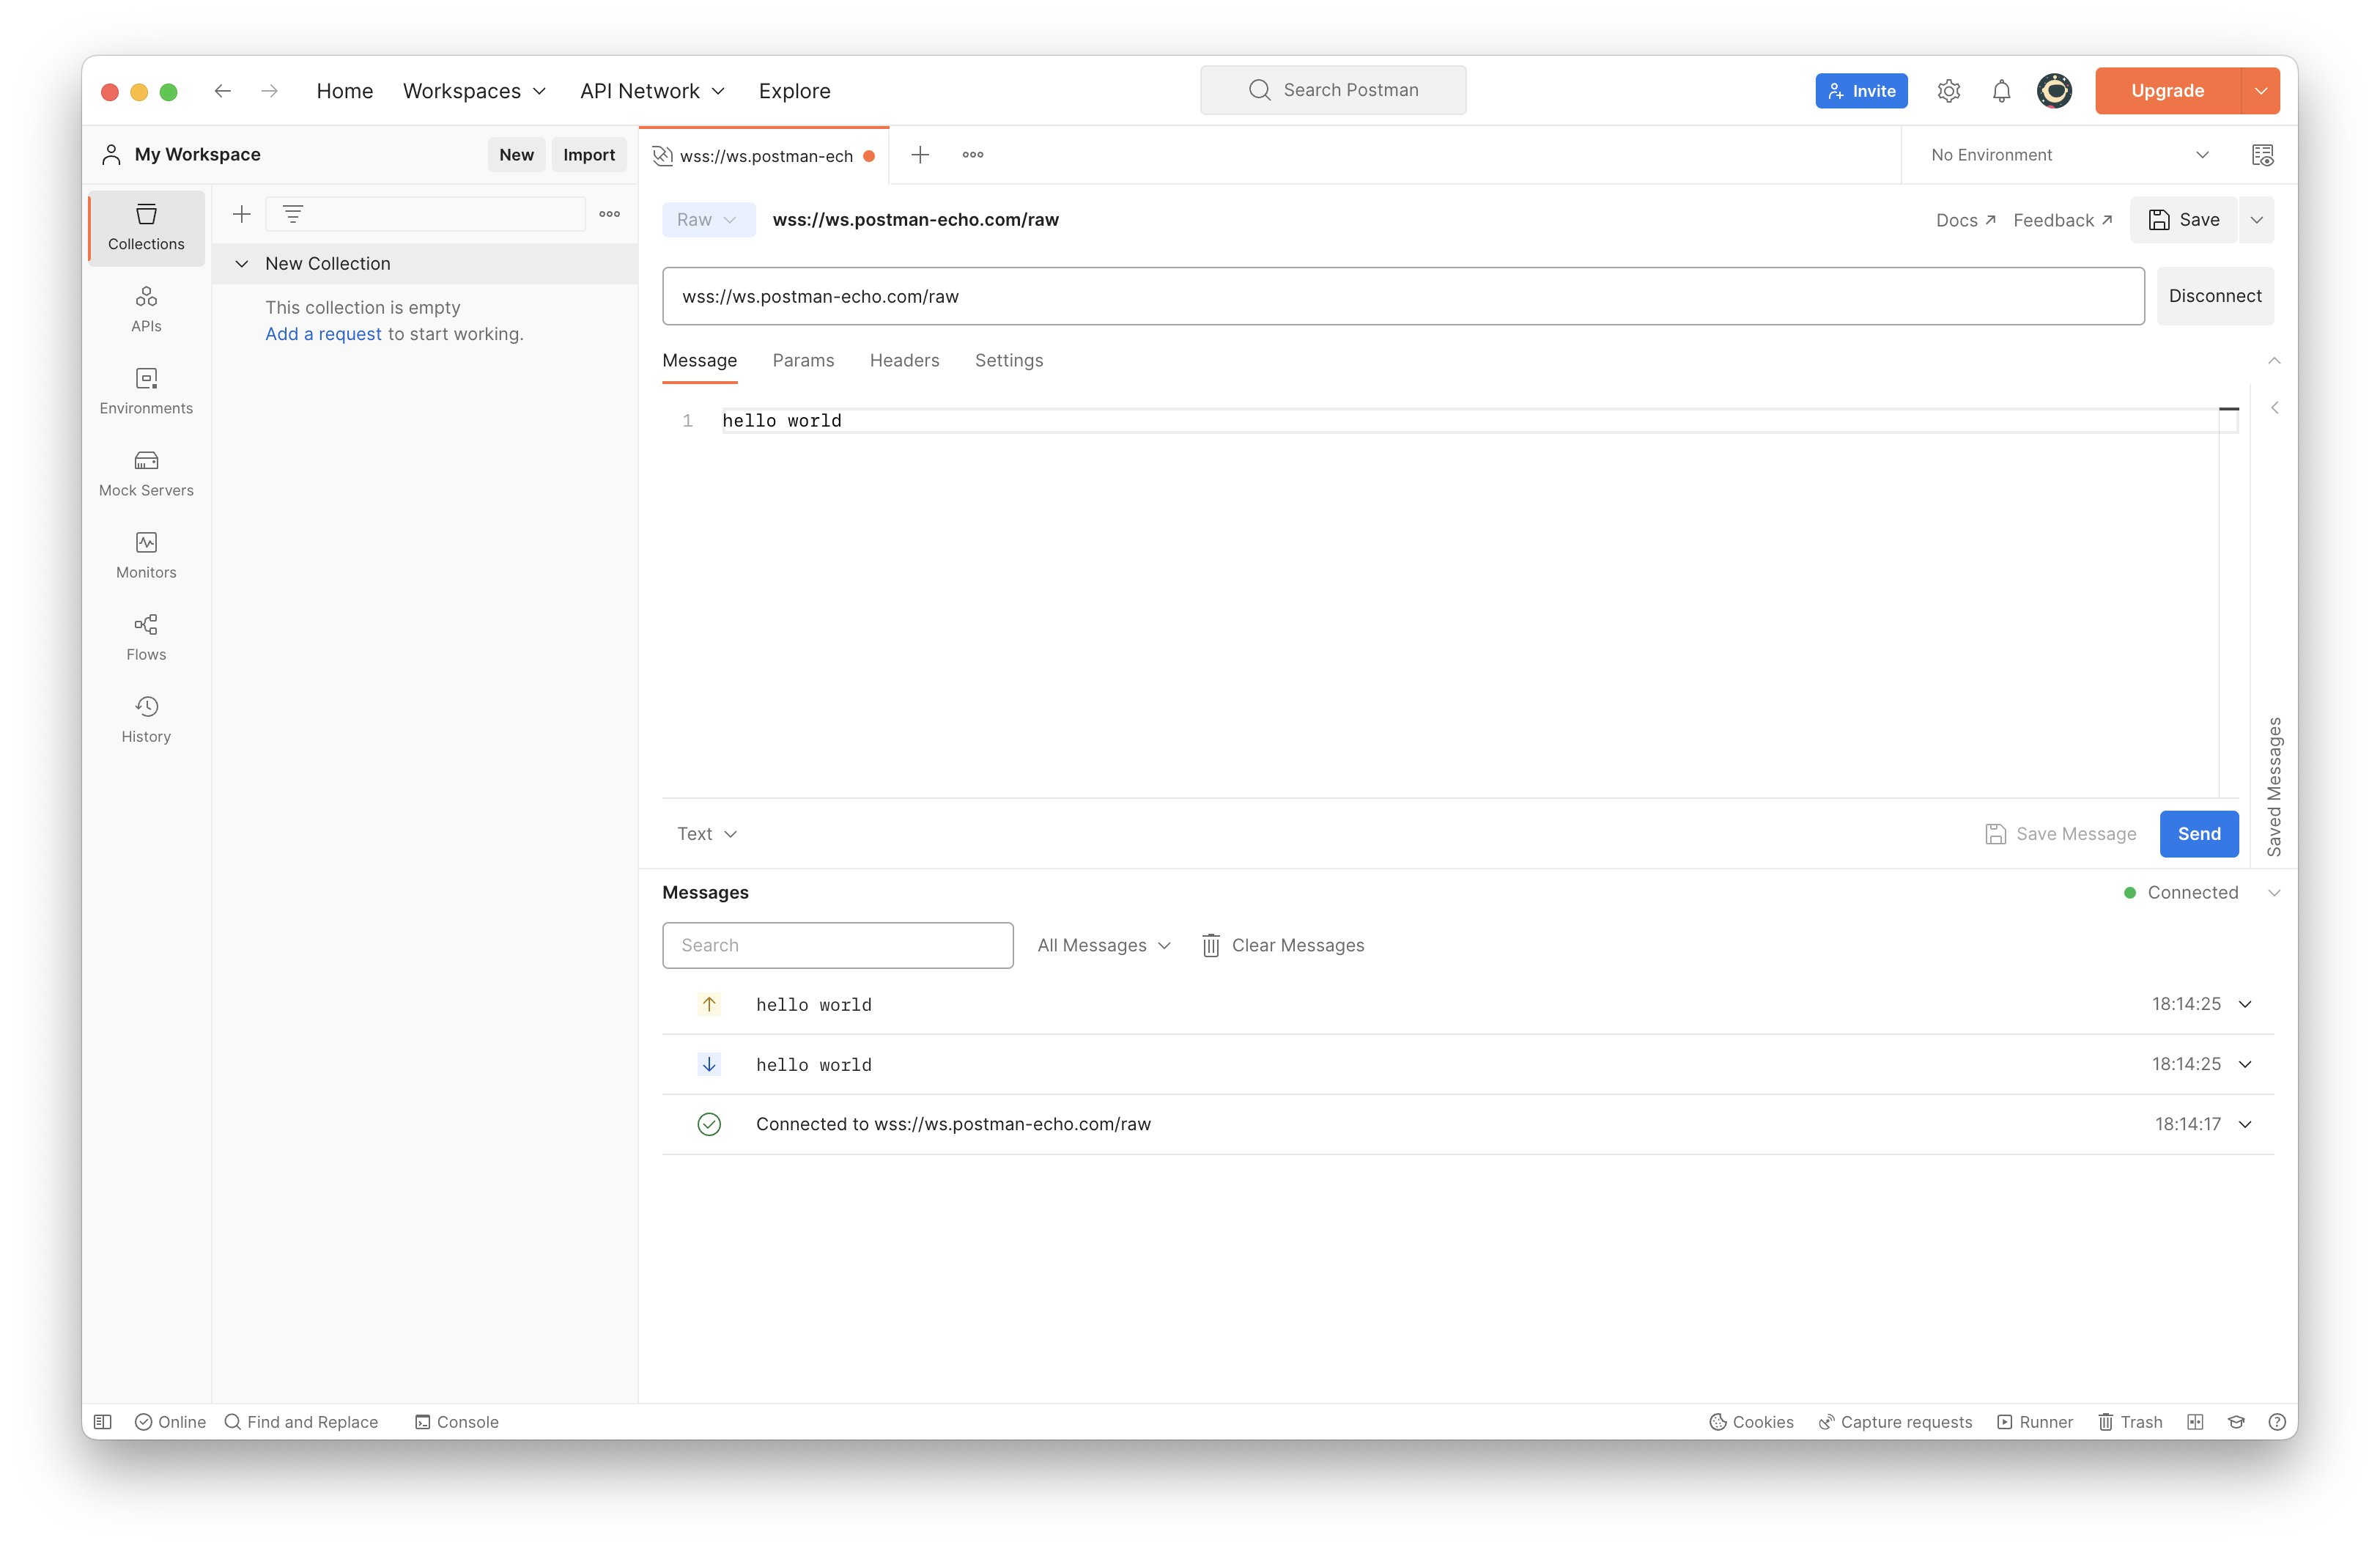This screenshot has height=1548, width=2380.
Task: View request History from the sidebar
Action: pyautogui.click(x=146, y=718)
